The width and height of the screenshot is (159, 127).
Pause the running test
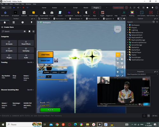tap(18, 8)
